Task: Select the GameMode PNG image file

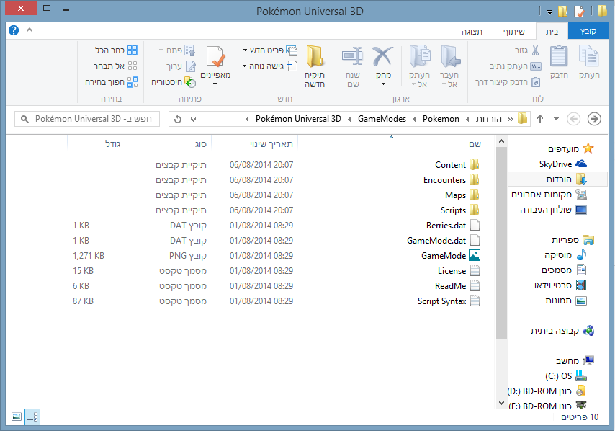Action: [x=450, y=256]
